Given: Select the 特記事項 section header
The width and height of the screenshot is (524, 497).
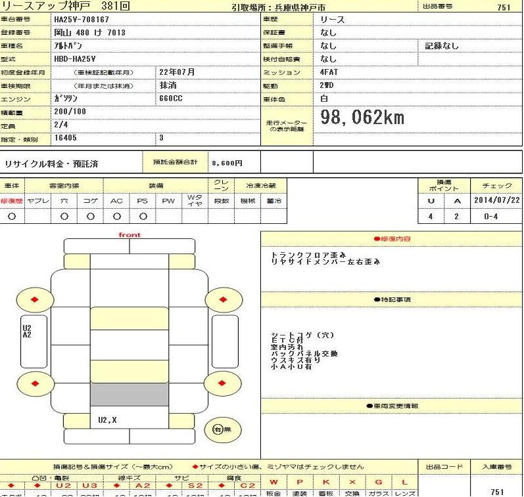Looking at the screenshot, I should 392,299.
